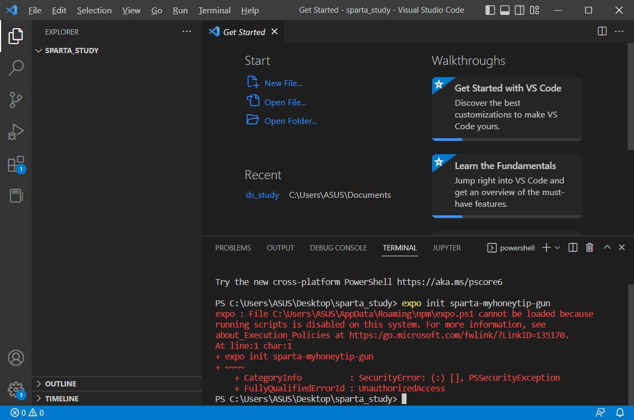634x420 pixels.
Task: Open Learn the Fundamentals walkthrough
Action: click(506, 185)
